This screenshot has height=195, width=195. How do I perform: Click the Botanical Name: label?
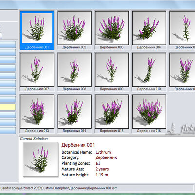pos(77,152)
